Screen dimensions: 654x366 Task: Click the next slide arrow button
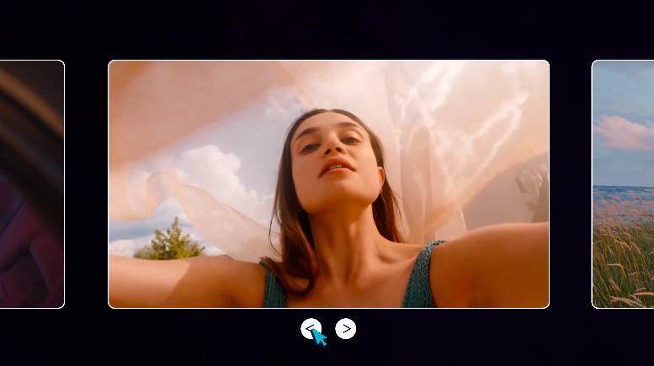coord(345,329)
